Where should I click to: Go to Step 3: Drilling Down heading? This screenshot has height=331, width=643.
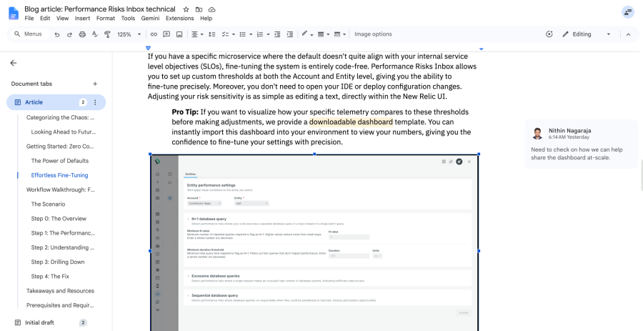tap(58, 262)
